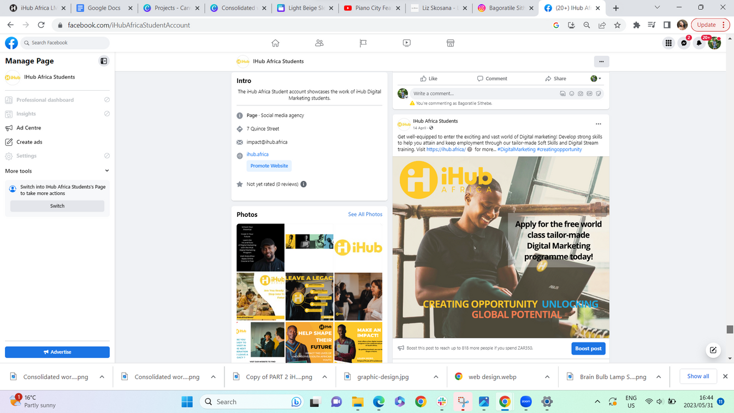The height and width of the screenshot is (413, 734).
Task: Open the Facebook apps grid menu
Action: tap(668, 43)
